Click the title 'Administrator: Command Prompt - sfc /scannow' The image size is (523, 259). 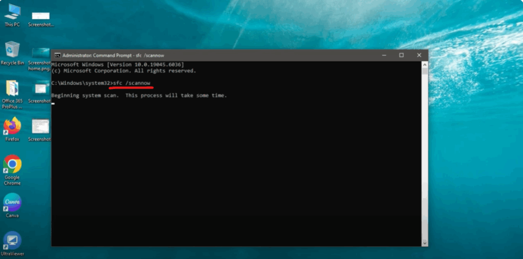(x=113, y=55)
